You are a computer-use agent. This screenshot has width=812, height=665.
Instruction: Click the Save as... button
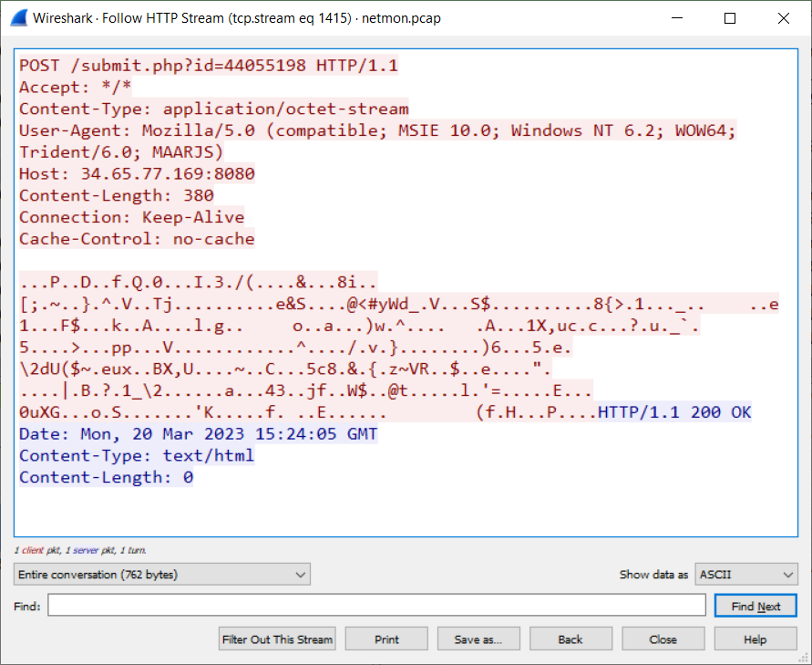click(x=478, y=639)
